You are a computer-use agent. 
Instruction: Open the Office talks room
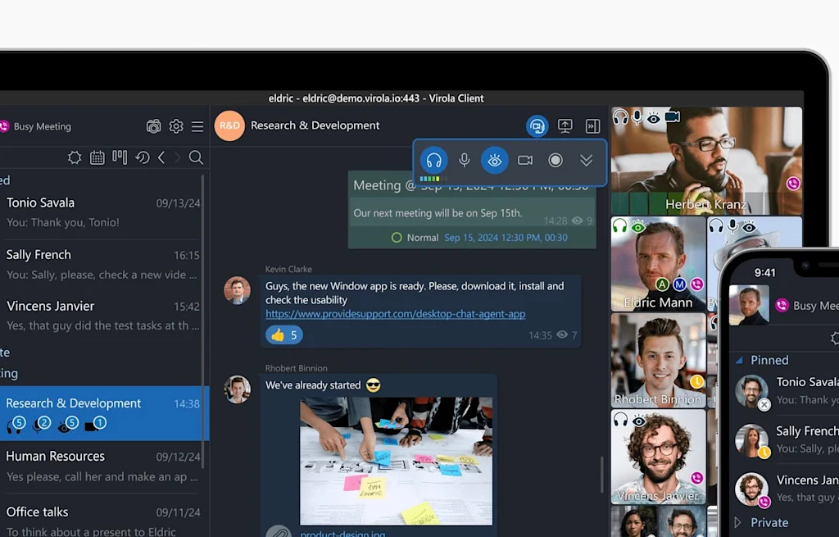coord(102,519)
